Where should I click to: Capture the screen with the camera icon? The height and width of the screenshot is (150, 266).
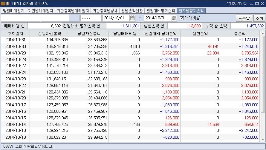tap(239, 4)
